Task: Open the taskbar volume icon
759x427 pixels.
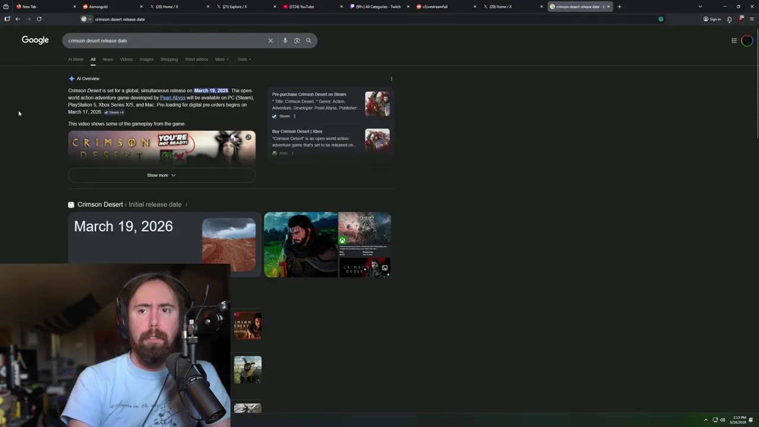Action: [x=722, y=420]
